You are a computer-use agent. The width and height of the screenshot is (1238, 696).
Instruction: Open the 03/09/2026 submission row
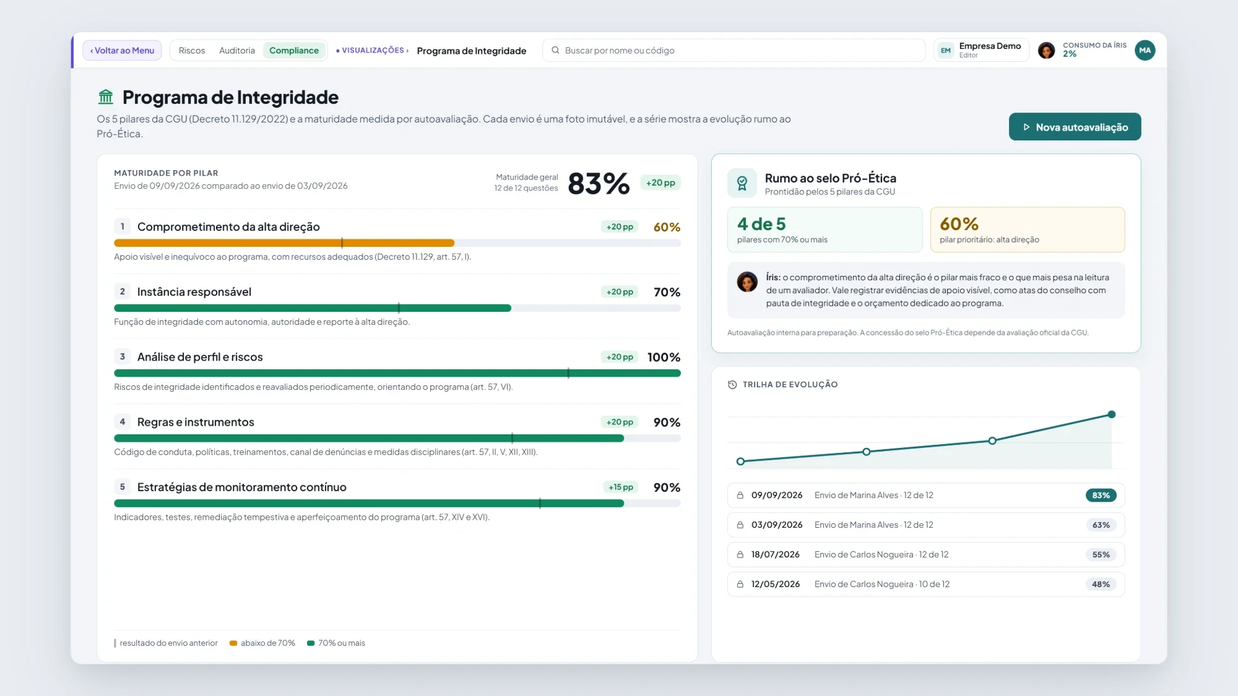click(x=926, y=525)
